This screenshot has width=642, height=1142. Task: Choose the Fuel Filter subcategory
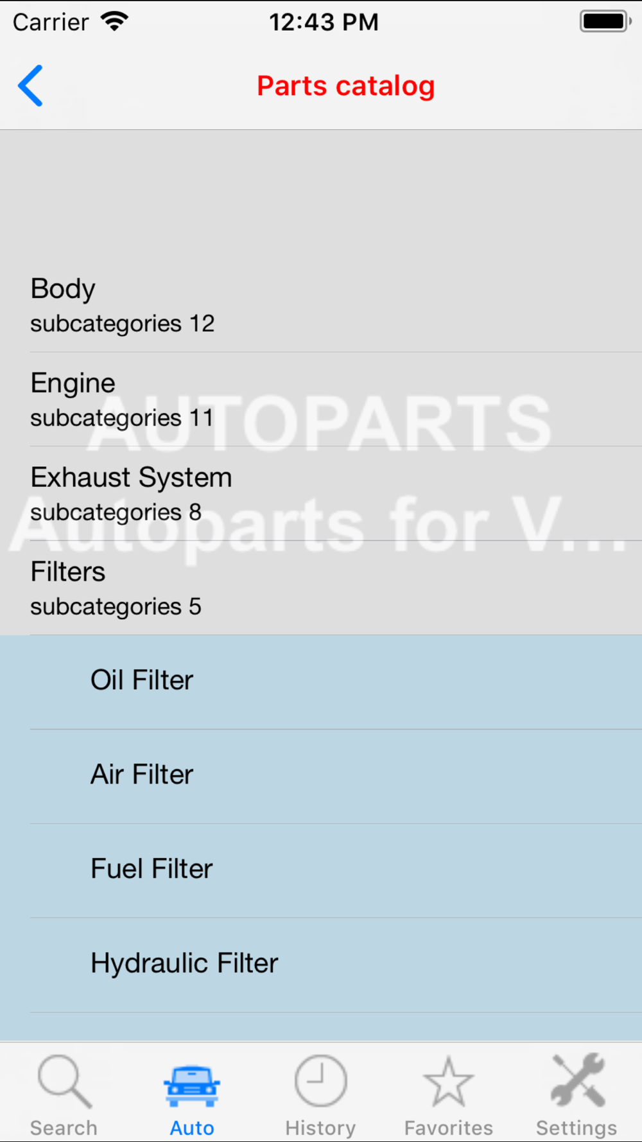click(x=321, y=871)
